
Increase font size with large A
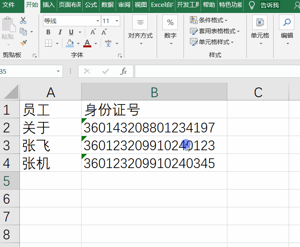(x=93, y=32)
